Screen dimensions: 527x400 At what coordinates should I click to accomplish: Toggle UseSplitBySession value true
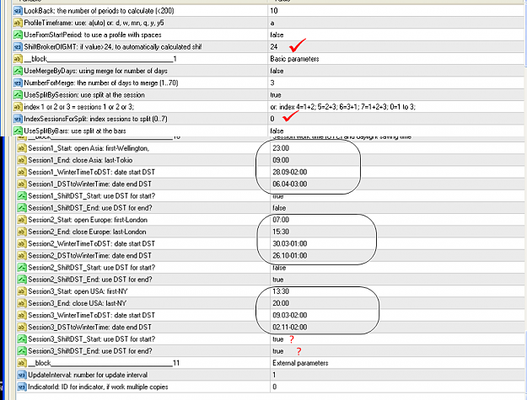tap(276, 95)
